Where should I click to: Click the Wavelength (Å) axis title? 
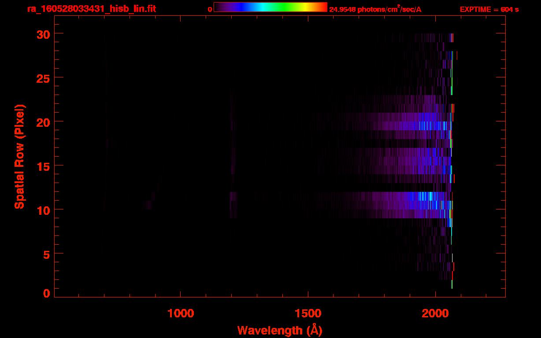coord(280,330)
